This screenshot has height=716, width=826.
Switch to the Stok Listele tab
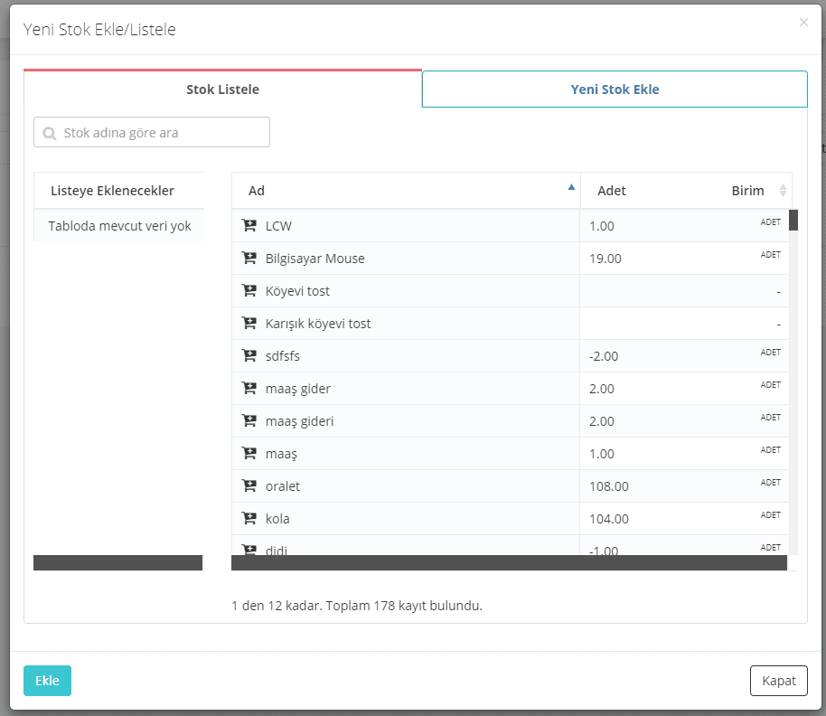tap(223, 89)
